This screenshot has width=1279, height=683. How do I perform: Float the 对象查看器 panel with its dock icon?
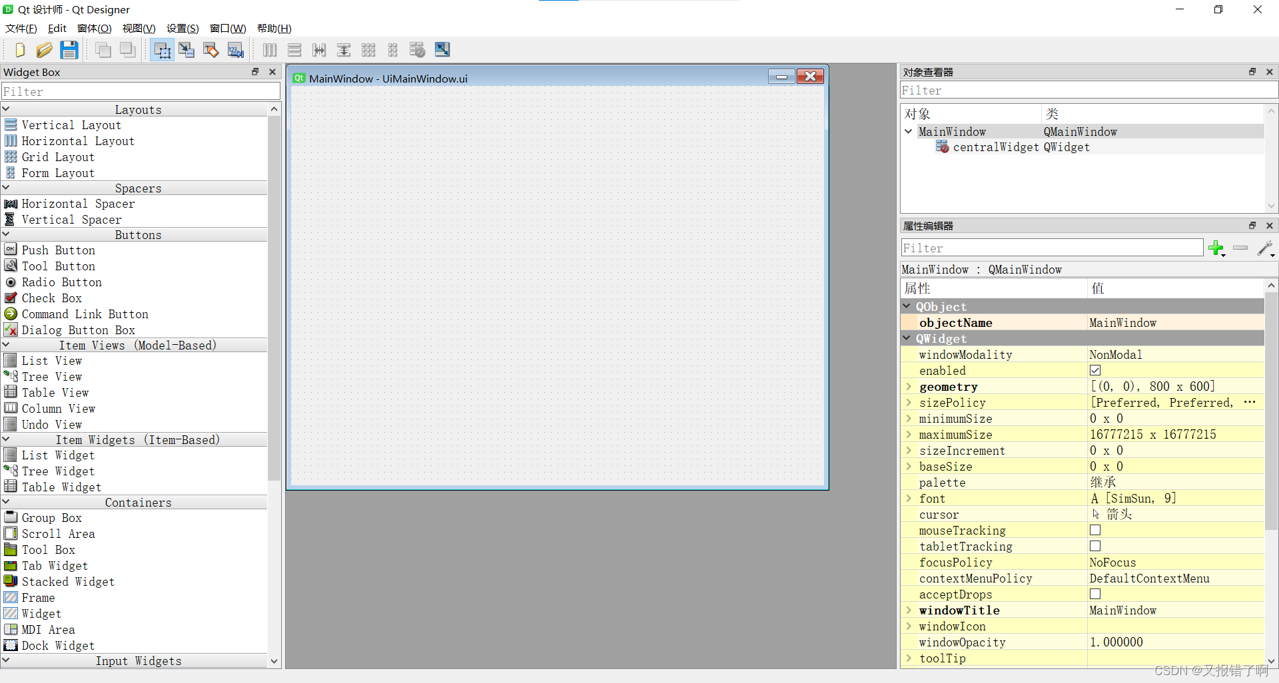pyautogui.click(x=1252, y=72)
